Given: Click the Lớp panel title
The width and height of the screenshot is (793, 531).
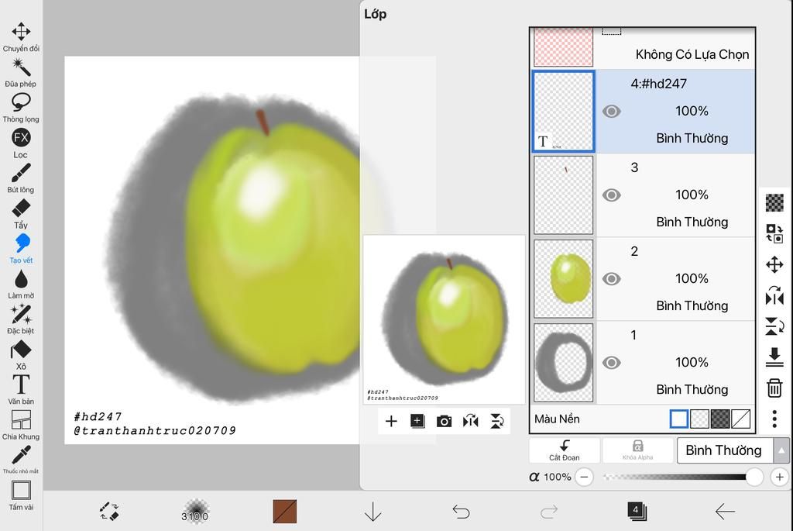Looking at the screenshot, I should tap(376, 14).
